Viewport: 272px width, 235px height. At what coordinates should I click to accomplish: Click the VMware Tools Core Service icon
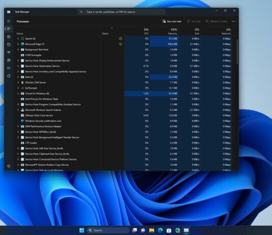pos(22,115)
